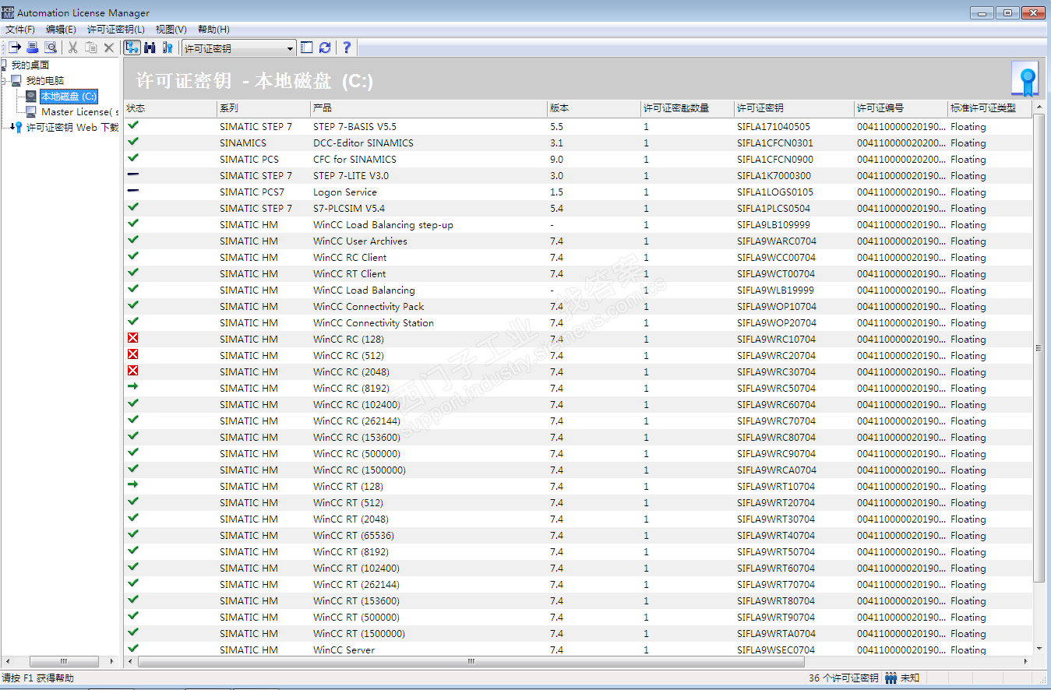Sort by the 状态 column header
Image resolution: width=1051 pixels, height=690 pixels.
pos(171,108)
